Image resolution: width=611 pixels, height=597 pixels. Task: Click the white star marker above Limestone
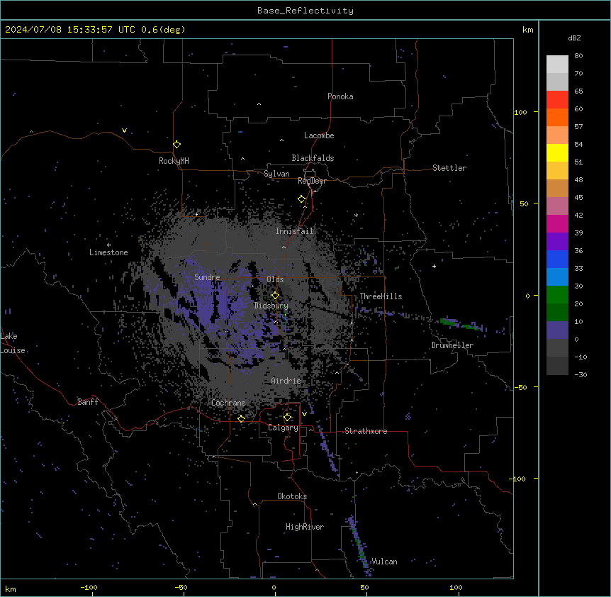pos(108,245)
